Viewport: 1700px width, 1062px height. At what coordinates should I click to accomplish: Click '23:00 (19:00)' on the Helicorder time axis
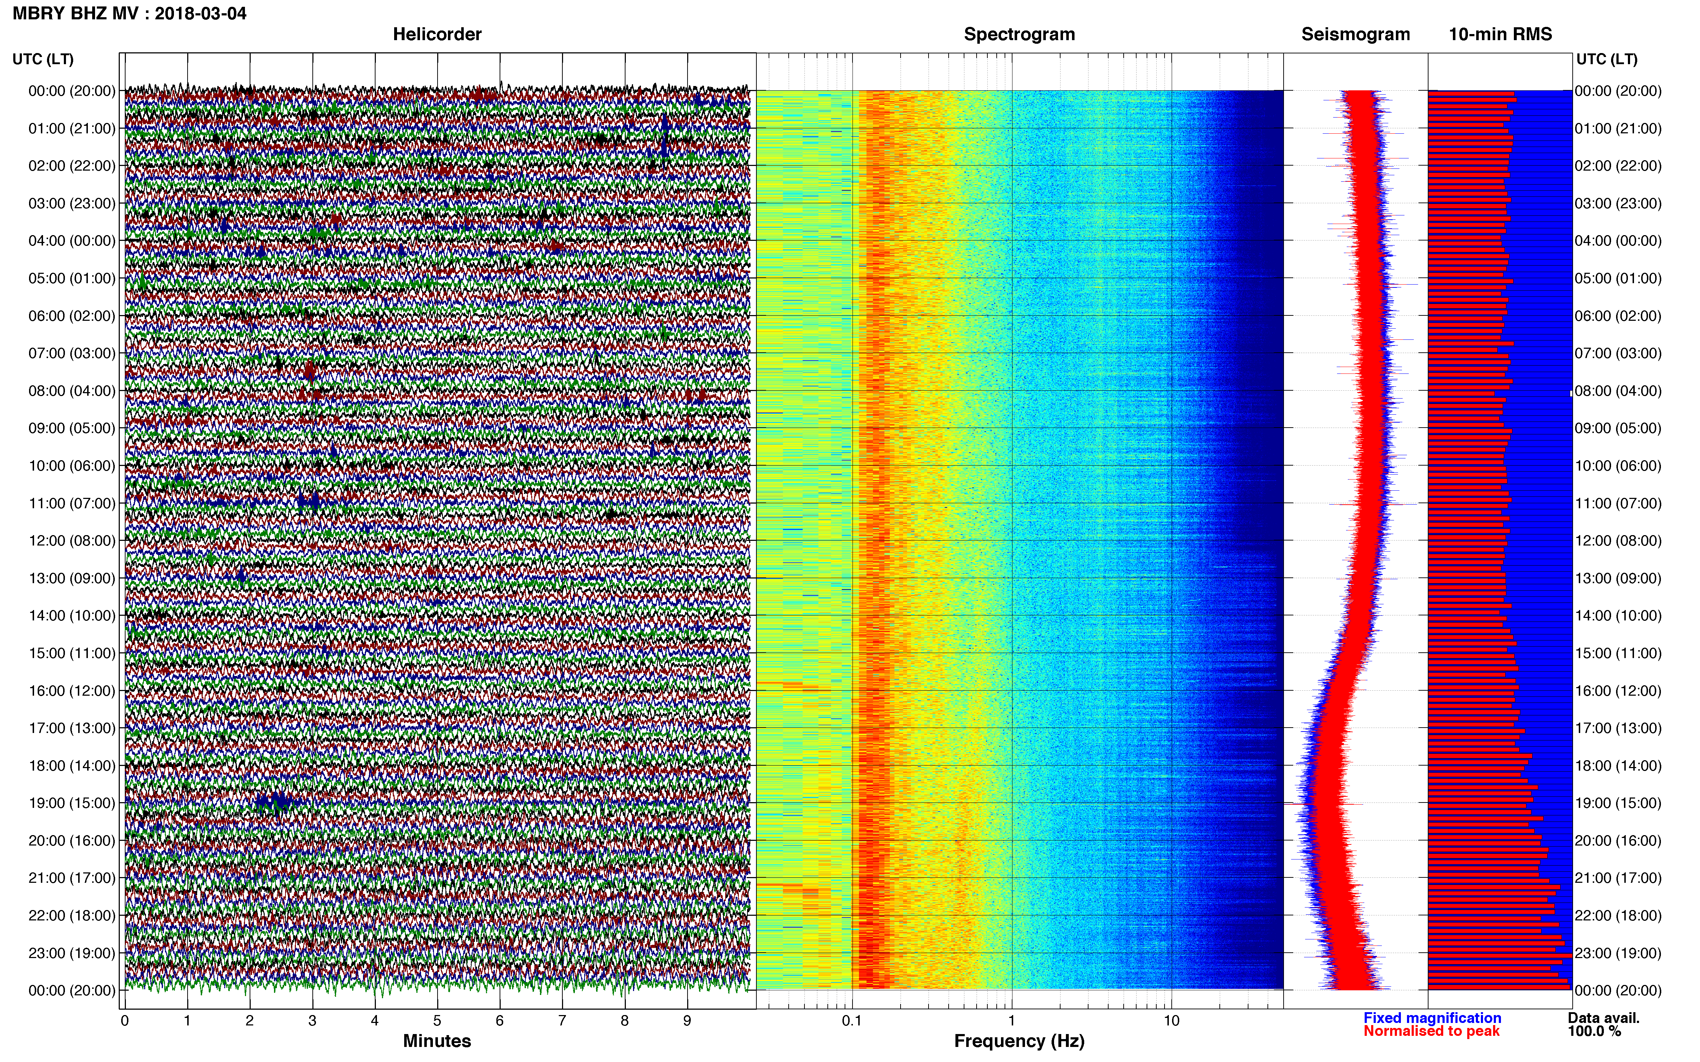tap(72, 953)
